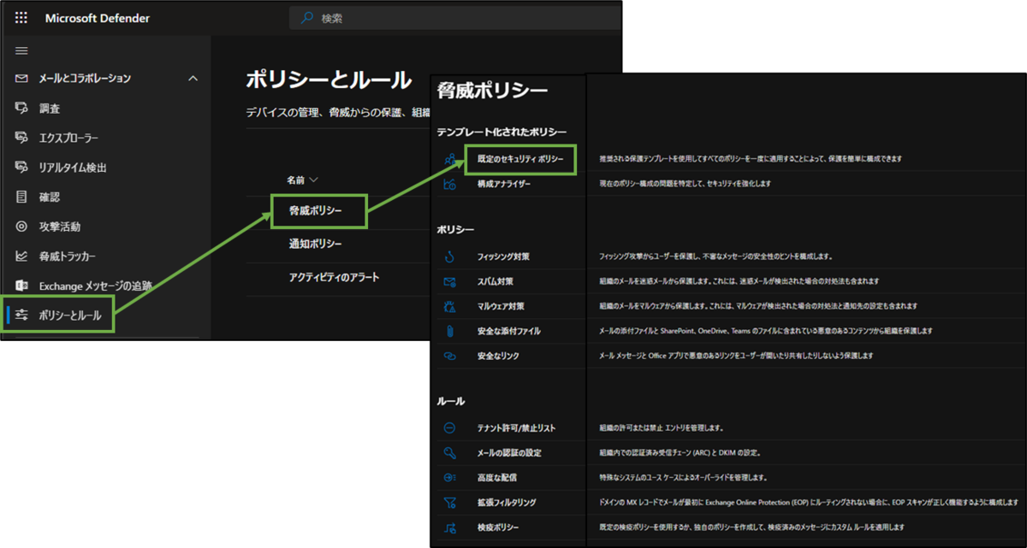The image size is (1027, 548).
Task: Click the Exchange メッセージの追跡 icon
Action: tap(21, 286)
